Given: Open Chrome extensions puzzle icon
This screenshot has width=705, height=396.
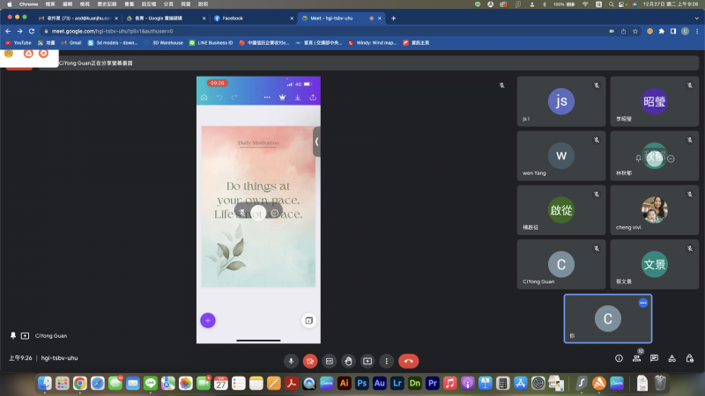Looking at the screenshot, I should coord(662,31).
